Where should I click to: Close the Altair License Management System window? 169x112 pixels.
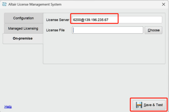tap(164, 4)
